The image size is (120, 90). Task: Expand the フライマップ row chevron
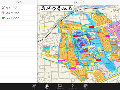(35, 18)
